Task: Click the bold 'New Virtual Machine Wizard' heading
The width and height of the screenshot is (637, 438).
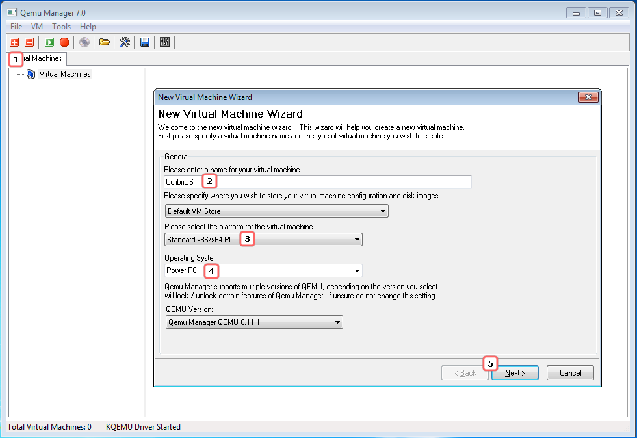Action: click(x=231, y=114)
